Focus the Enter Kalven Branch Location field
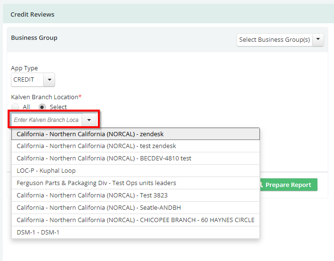 pyautogui.click(x=47, y=120)
